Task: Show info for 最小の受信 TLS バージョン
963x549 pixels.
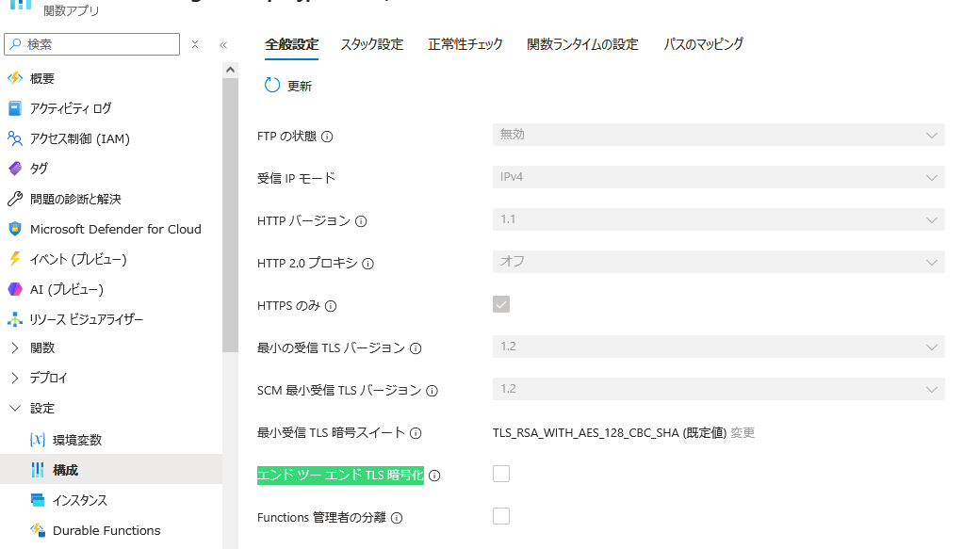Action: click(x=416, y=348)
